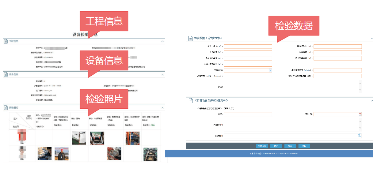Click the scrollbar of the remarks text area
The image size is (373, 172).
coord(360,86)
